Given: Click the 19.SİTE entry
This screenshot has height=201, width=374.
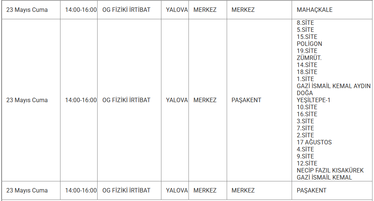Looking at the screenshot, I should coord(307,51).
